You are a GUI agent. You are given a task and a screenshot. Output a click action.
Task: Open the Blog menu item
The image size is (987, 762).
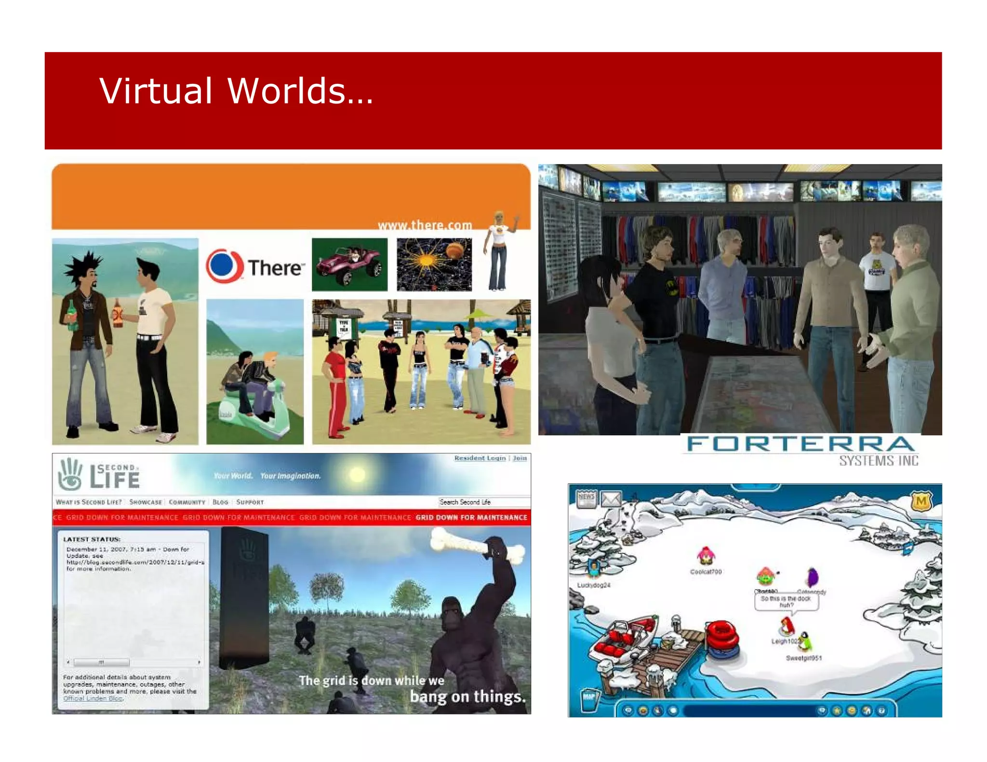220,502
